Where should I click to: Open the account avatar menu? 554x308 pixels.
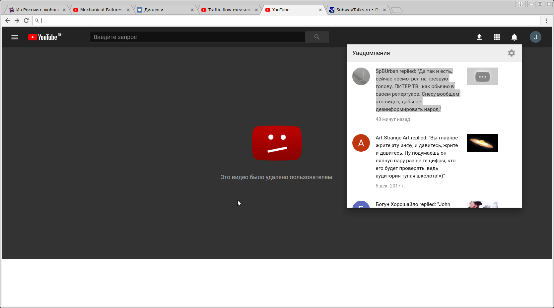pyautogui.click(x=535, y=37)
